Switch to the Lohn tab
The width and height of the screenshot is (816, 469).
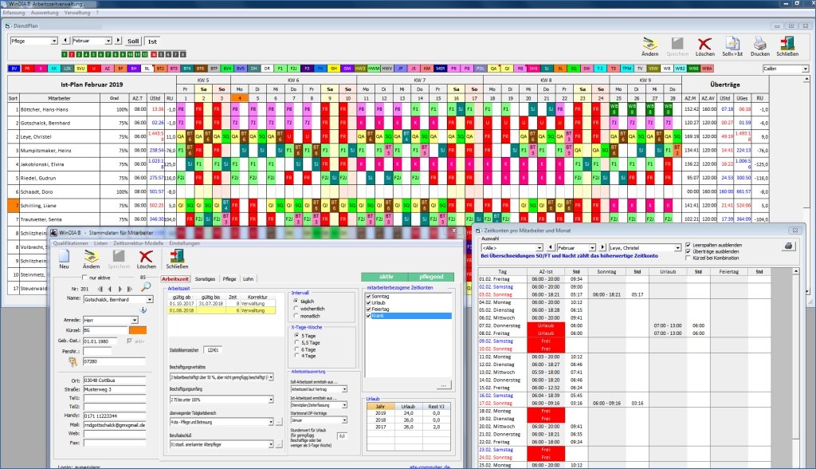point(249,279)
